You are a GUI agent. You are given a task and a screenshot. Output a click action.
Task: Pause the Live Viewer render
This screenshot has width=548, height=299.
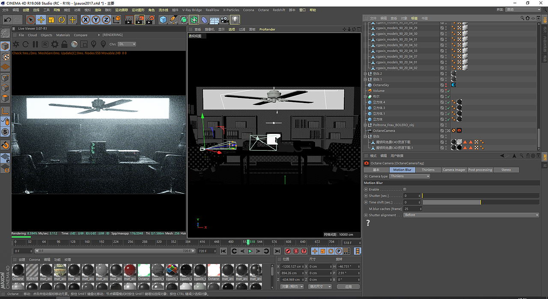pos(36,44)
